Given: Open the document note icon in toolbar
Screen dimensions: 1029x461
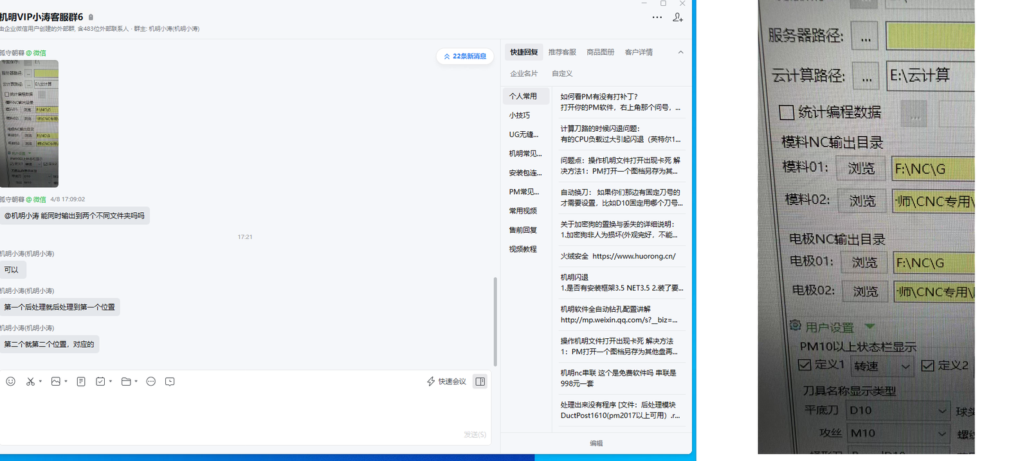Looking at the screenshot, I should 81,381.
